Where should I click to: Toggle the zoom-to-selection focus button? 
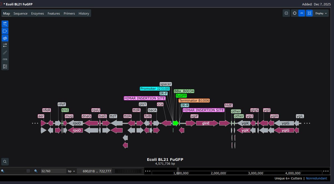click(309, 13)
